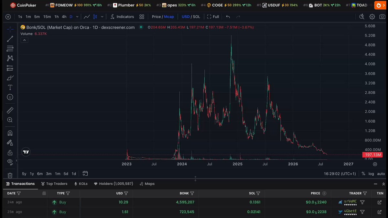Activate the ruler measure tool

point(10,110)
